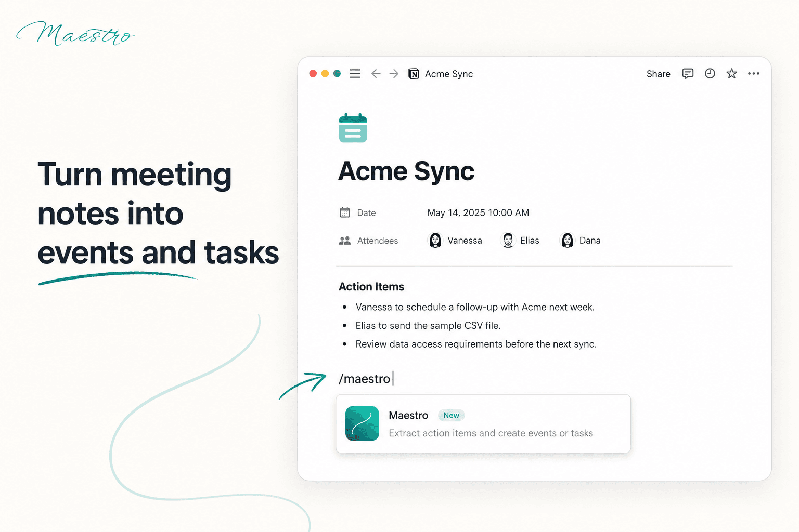Screen dimensions: 799x532
Task: Click the Vanessa attendee name
Action: click(x=465, y=241)
